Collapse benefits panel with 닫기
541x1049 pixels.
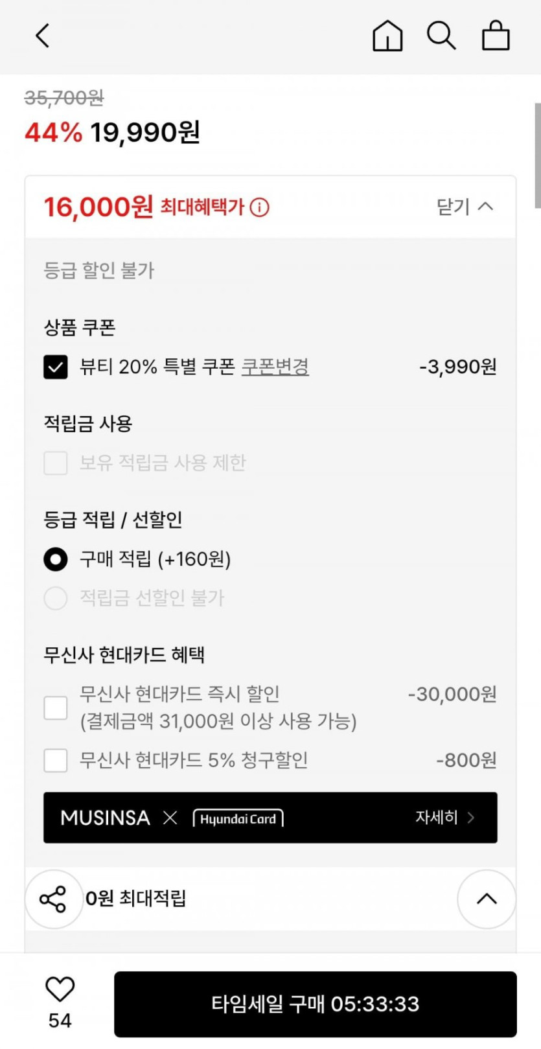465,207
